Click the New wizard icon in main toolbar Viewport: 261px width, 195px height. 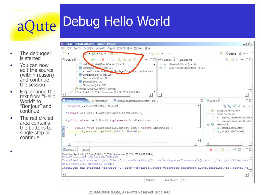[64, 54]
